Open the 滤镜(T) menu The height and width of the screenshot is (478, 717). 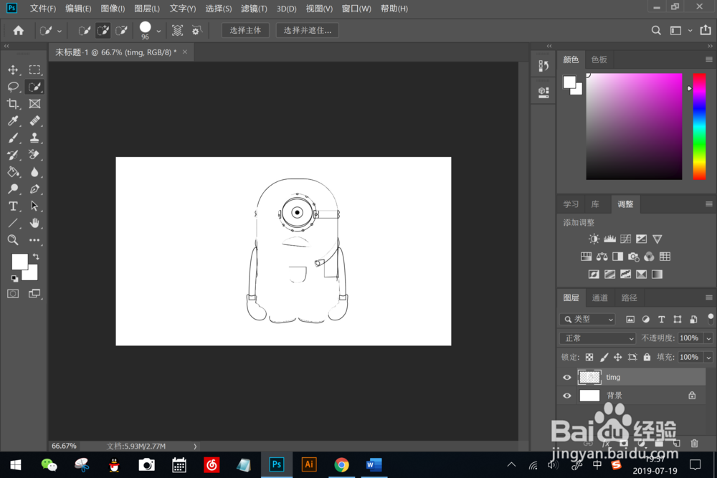(x=254, y=9)
